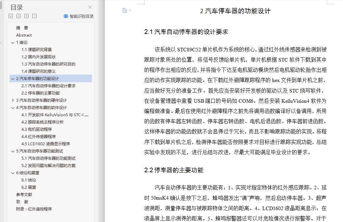Go to 5.1 汽车自动停车器的功能测试
The image size is (343, 222).
point(48,158)
